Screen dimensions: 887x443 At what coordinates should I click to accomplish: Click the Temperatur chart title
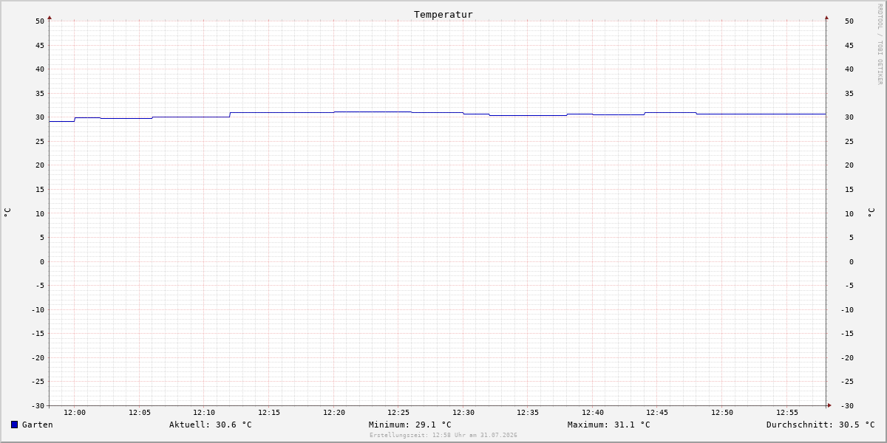(443, 14)
